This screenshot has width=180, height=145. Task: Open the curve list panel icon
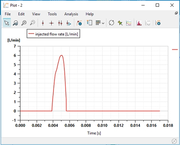click(x=89, y=23)
